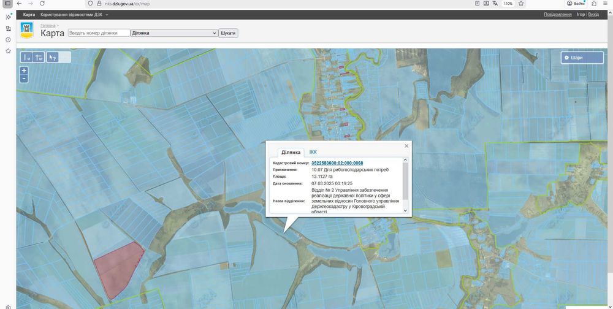The width and height of the screenshot is (613, 309).
Task: Open tracking protection shield icon
Action: (90, 3)
